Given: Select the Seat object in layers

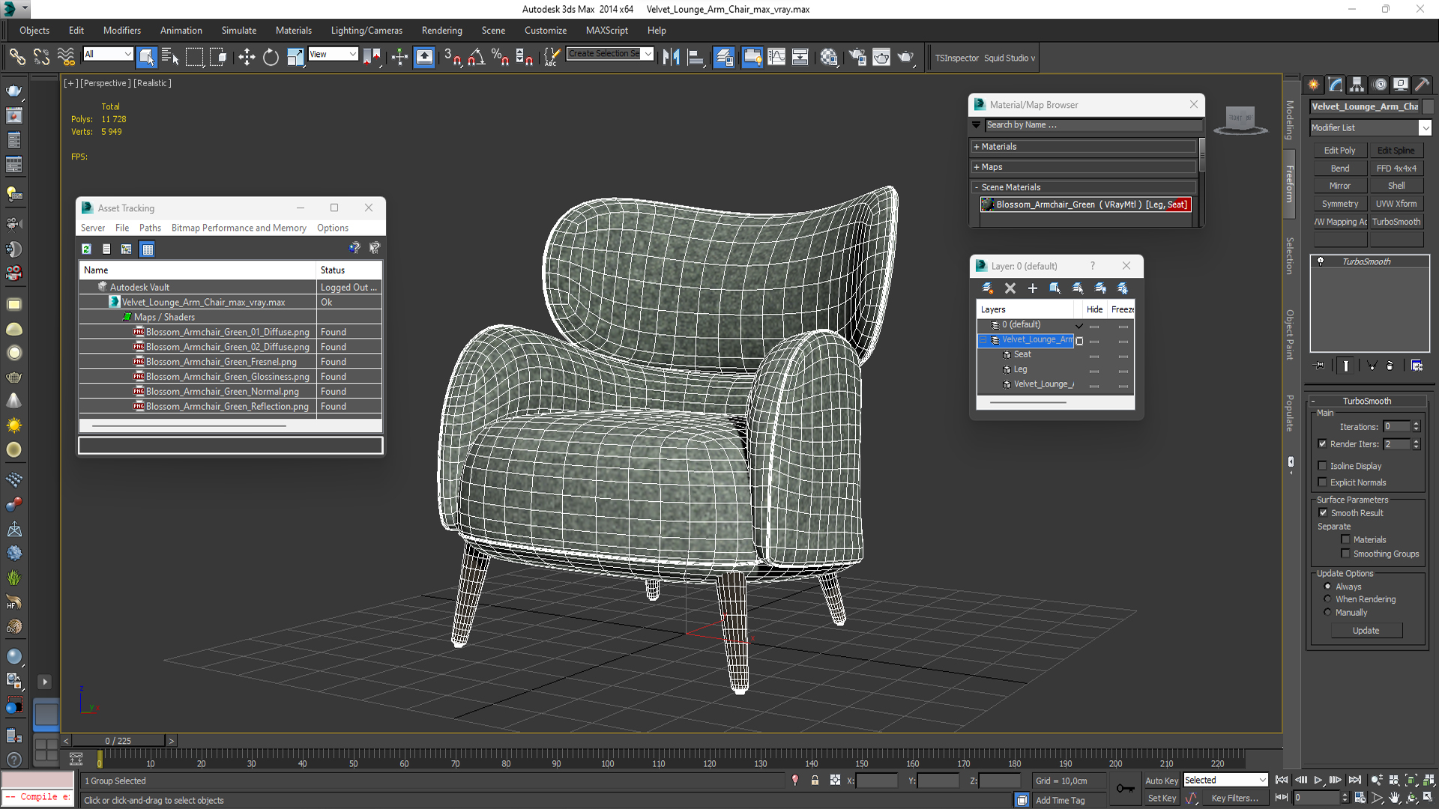Looking at the screenshot, I should 1022,354.
